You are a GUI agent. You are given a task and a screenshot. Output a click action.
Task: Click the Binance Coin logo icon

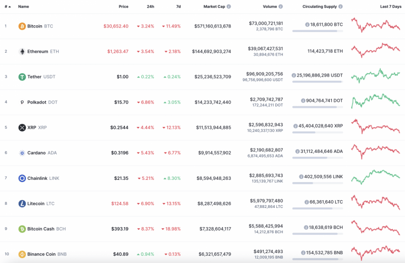22,254
